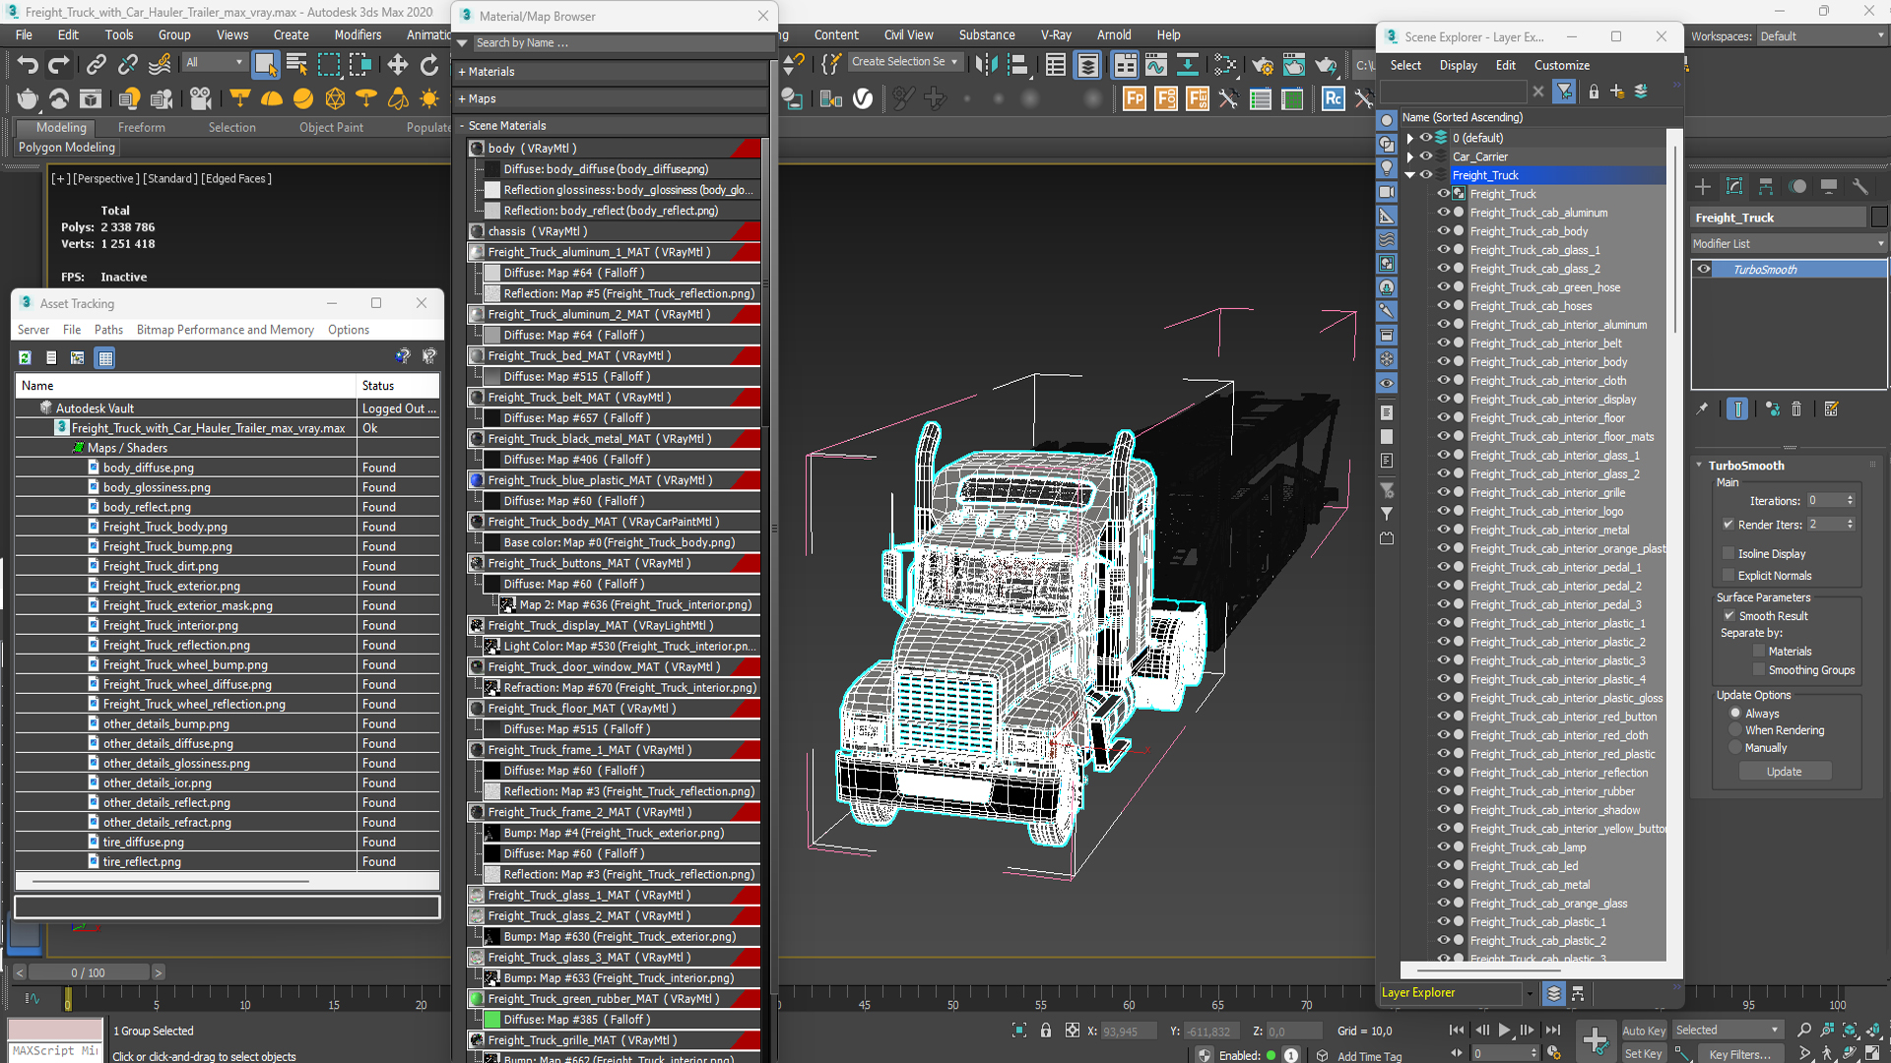
Task: Click the Scene Explorer Name header
Action: point(1530,117)
